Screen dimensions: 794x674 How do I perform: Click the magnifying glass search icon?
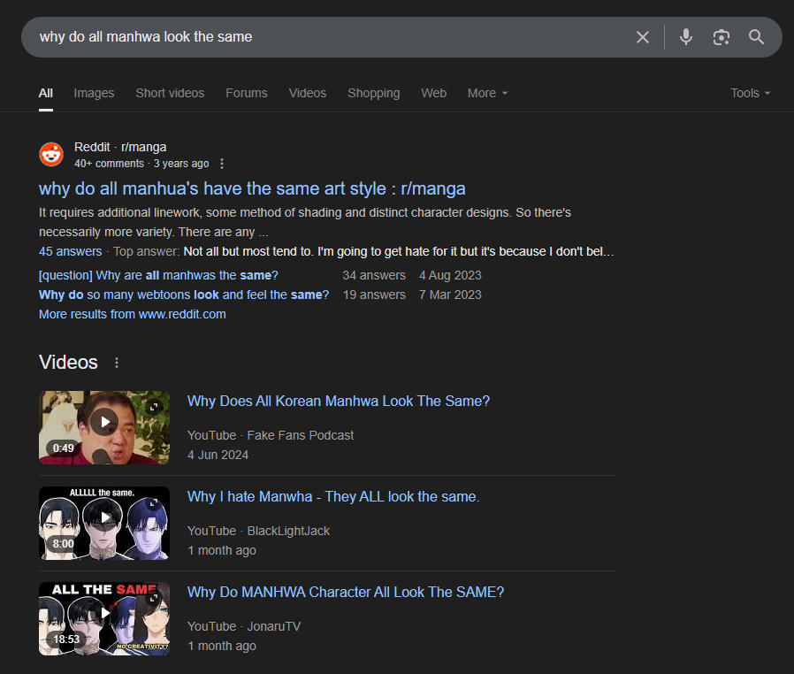[x=756, y=37]
